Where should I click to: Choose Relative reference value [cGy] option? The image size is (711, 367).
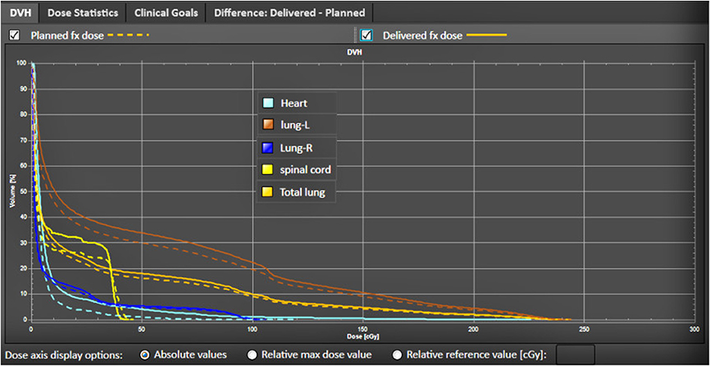tap(398, 354)
